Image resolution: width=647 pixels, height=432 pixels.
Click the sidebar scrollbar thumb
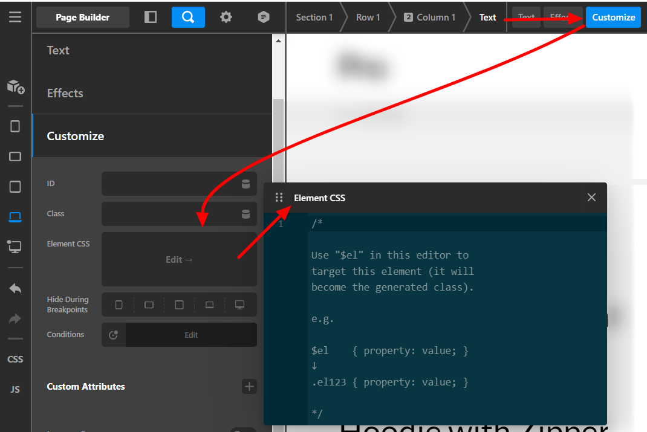(279, 140)
